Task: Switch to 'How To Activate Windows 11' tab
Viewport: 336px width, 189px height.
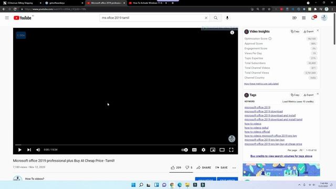Action: [x=148, y=3]
